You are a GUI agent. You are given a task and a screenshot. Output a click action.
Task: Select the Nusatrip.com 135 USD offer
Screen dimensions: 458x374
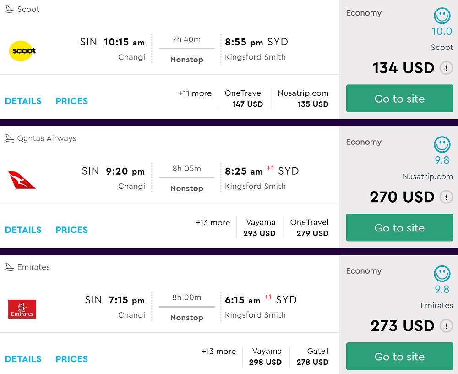click(303, 99)
